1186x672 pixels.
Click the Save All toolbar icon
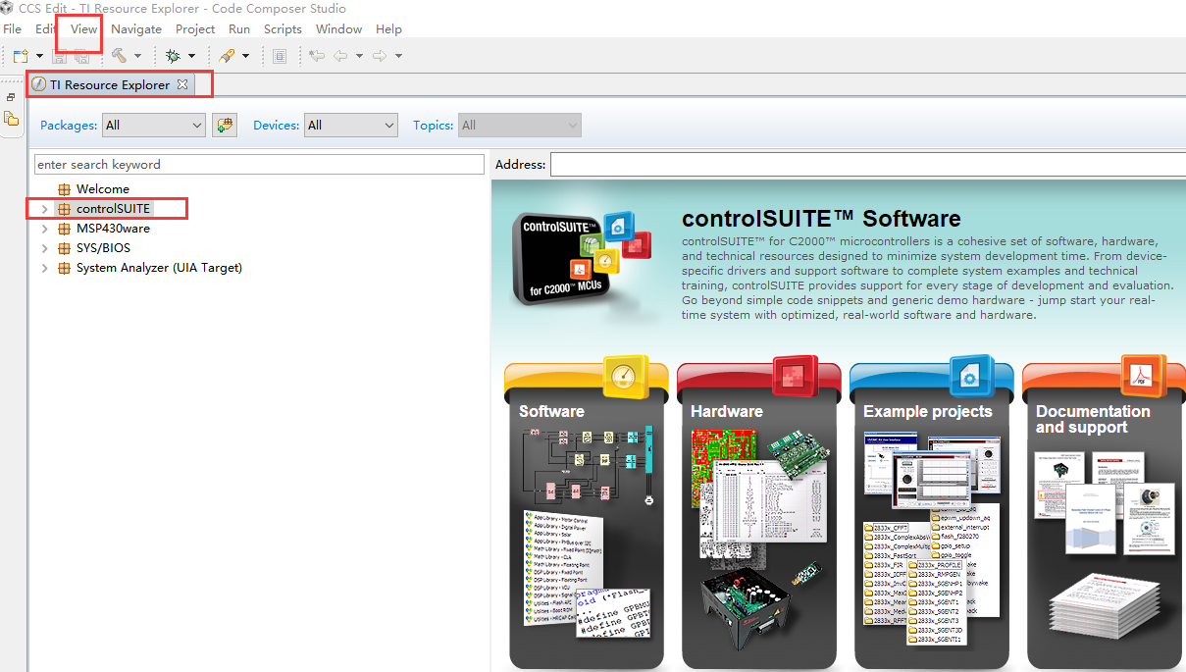pyautogui.click(x=82, y=55)
